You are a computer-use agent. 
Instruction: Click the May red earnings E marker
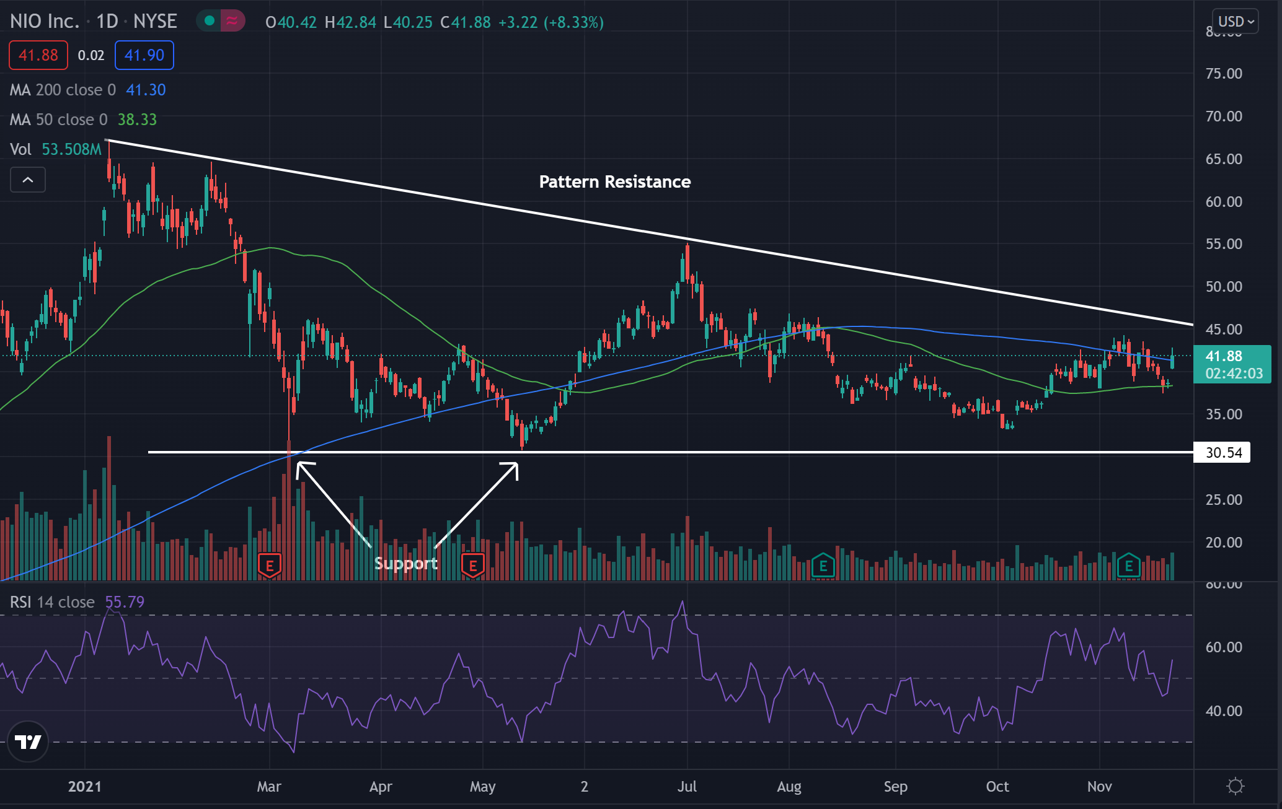click(x=473, y=566)
